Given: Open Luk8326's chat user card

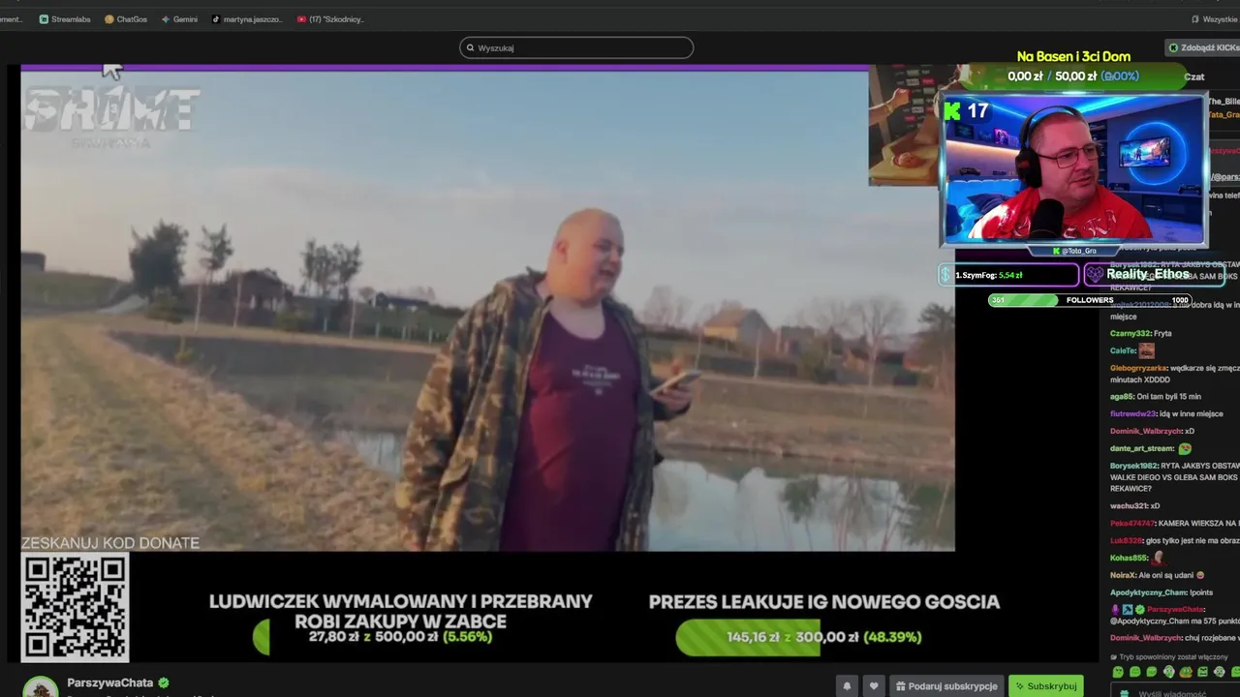Looking at the screenshot, I should pyautogui.click(x=1127, y=540).
